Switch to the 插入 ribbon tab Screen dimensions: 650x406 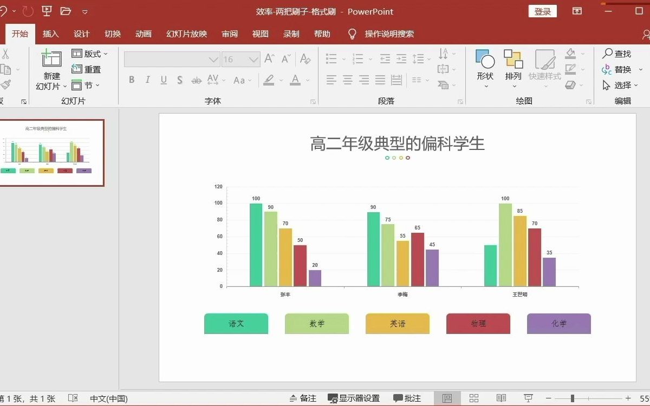[x=50, y=34]
